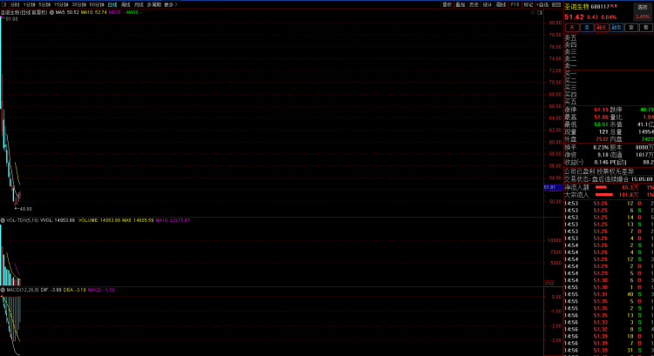Click the 融卖 short sell button

617,28
